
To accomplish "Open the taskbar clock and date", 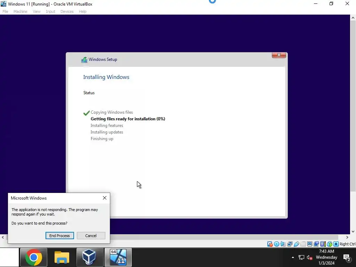I will point(326,257).
